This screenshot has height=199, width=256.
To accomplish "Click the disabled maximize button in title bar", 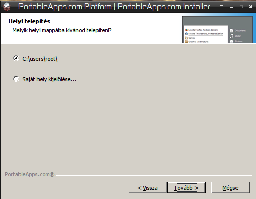I will [241, 7].
